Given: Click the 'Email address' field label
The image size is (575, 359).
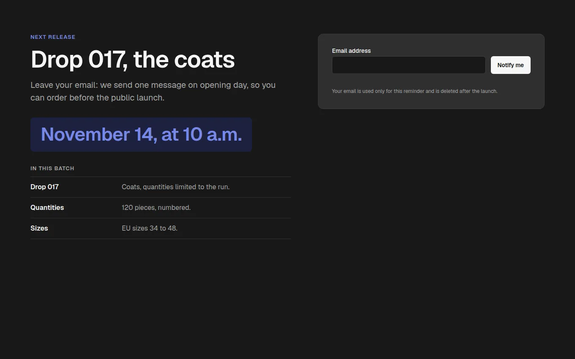Looking at the screenshot, I should pos(351,51).
